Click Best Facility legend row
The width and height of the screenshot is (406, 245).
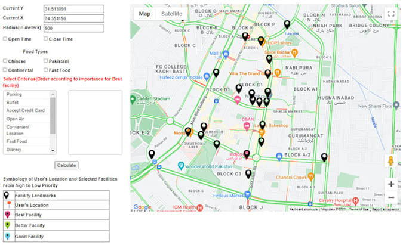[56, 215]
